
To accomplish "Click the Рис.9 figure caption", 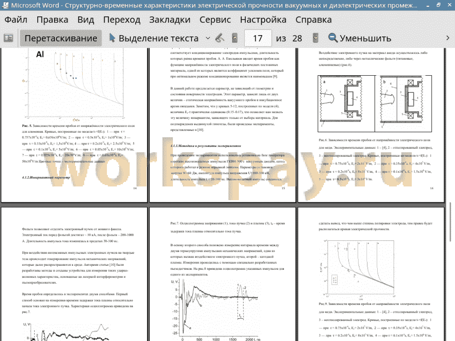I will pos(376,320).
